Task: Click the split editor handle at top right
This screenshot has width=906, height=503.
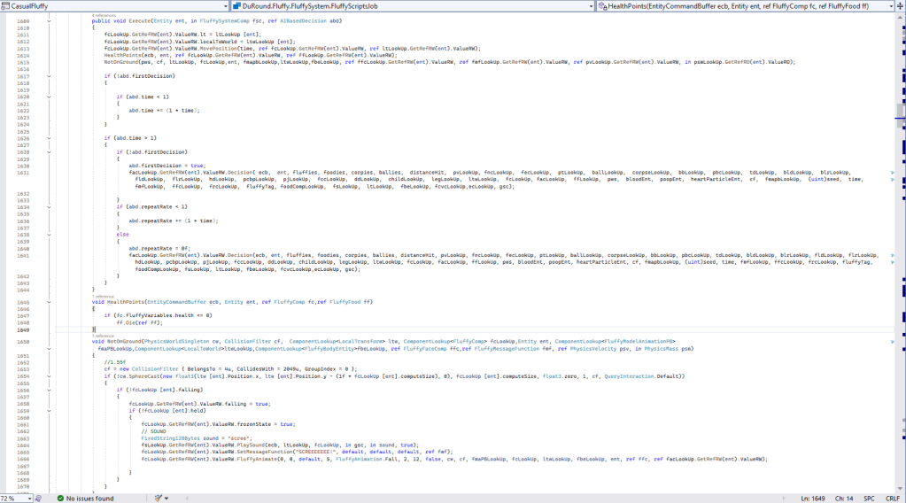Action: (900, 6)
